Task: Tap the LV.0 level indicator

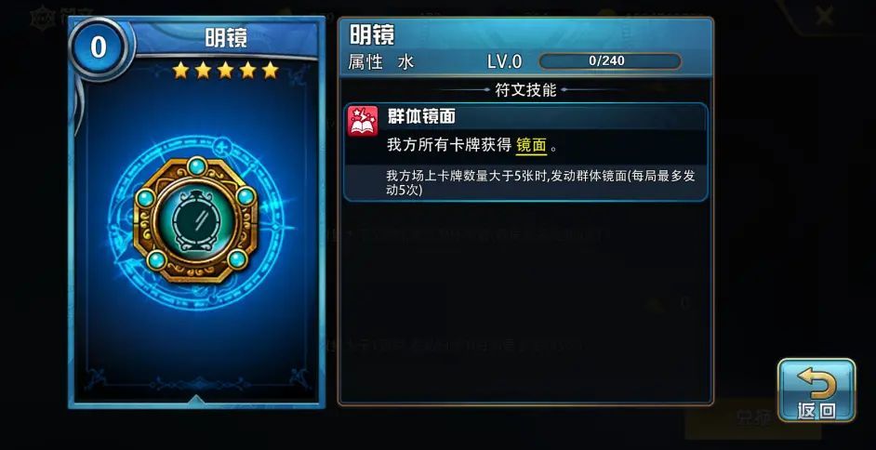Action: tap(504, 61)
